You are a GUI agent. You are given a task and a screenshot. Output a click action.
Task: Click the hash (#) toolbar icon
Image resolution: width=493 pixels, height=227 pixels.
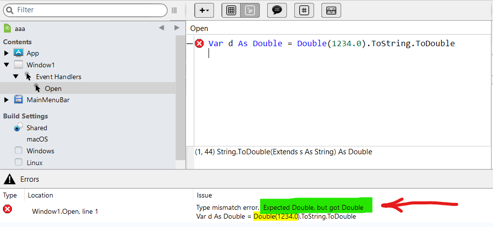[x=304, y=10]
